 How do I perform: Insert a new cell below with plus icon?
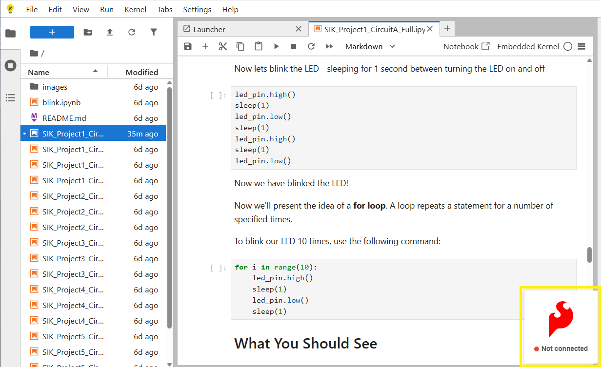pos(205,46)
